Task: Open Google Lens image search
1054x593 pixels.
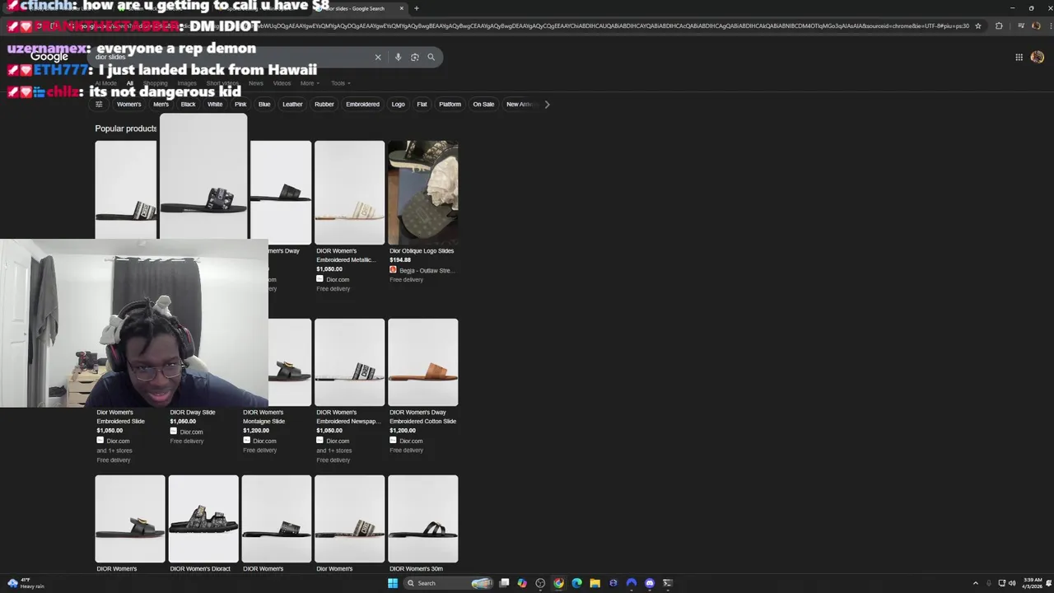Action: (x=414, y=58)
